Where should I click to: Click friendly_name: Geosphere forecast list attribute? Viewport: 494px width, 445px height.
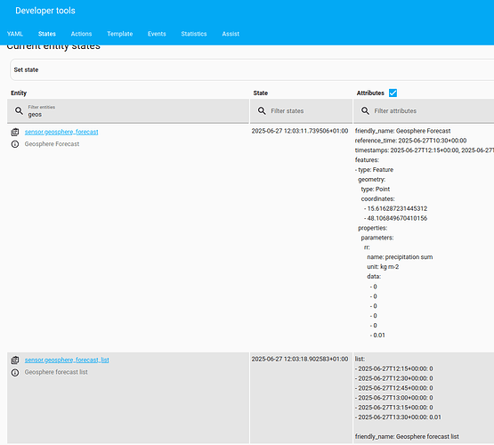click(407, 436)
